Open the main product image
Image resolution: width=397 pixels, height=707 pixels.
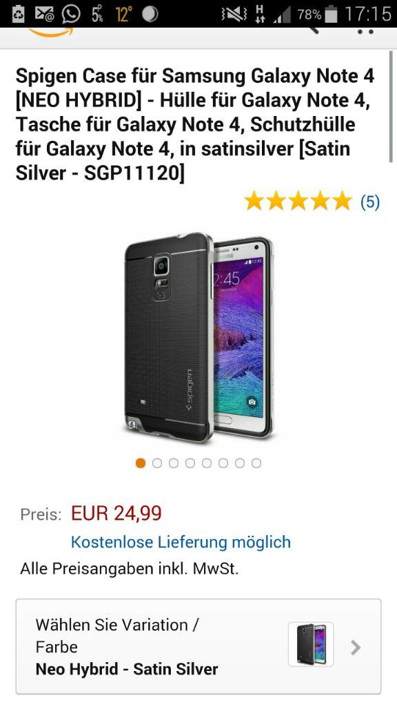click(198, 337)
